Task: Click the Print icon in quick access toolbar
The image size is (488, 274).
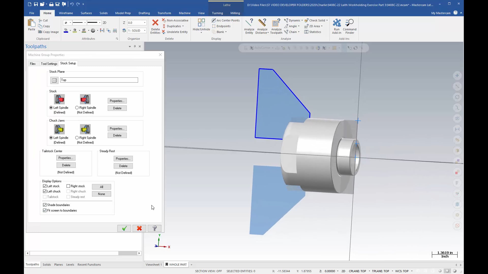Action: (x=51, y=4)
